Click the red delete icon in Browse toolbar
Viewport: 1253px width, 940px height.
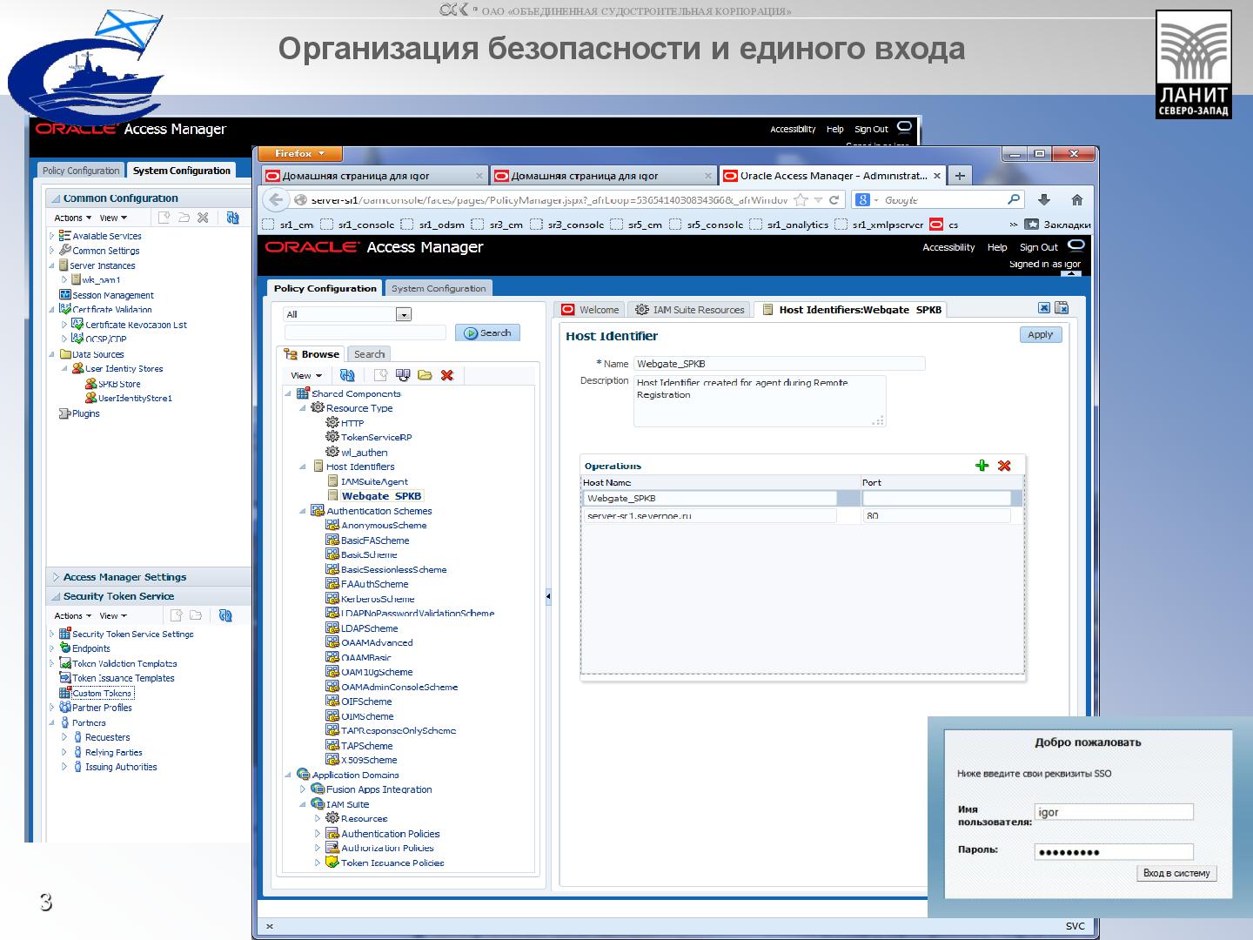(x=447, y=375)
